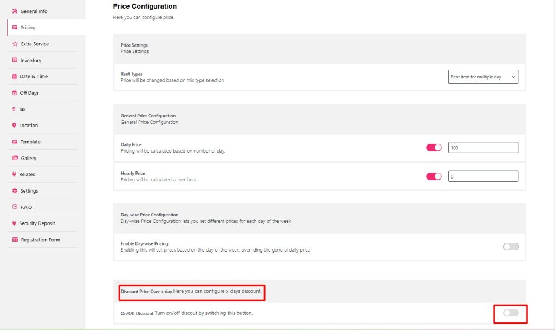The image size is (555, 330).
Task: Click the F.A.Q question mark icon
Action: pos(15,207)
